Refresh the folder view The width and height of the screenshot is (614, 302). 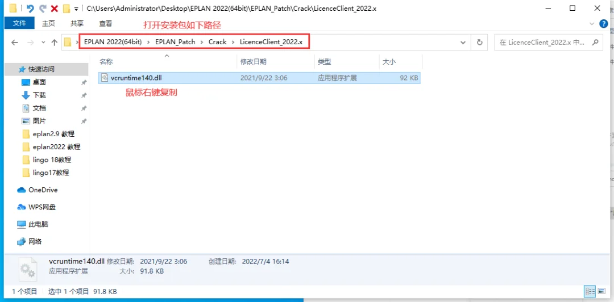pos(480,42)
